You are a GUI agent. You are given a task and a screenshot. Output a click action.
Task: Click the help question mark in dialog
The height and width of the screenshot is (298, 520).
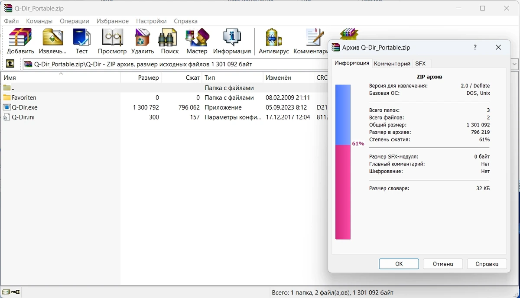(475, 47)
